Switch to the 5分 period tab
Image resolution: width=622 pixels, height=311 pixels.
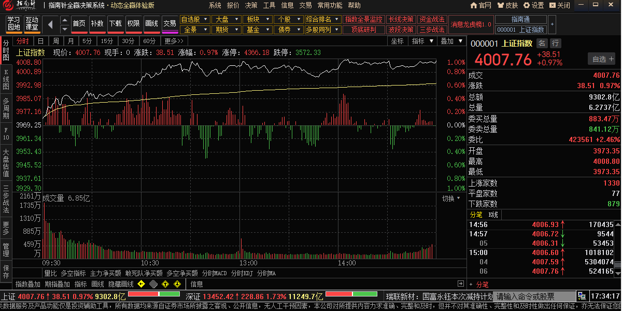[x=87, y=41]
